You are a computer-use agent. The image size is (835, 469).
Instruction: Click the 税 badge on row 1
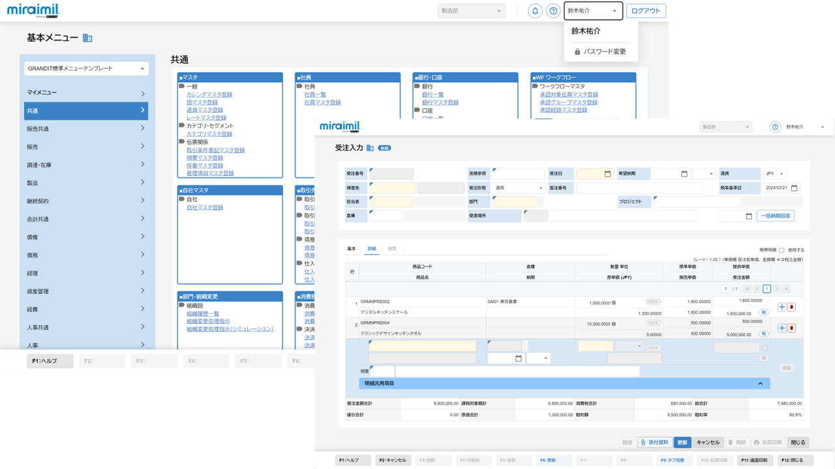tap(763, 313)
